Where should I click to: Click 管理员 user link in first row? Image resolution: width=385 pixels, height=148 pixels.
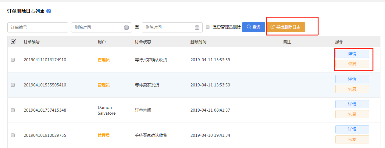[104, 60]
